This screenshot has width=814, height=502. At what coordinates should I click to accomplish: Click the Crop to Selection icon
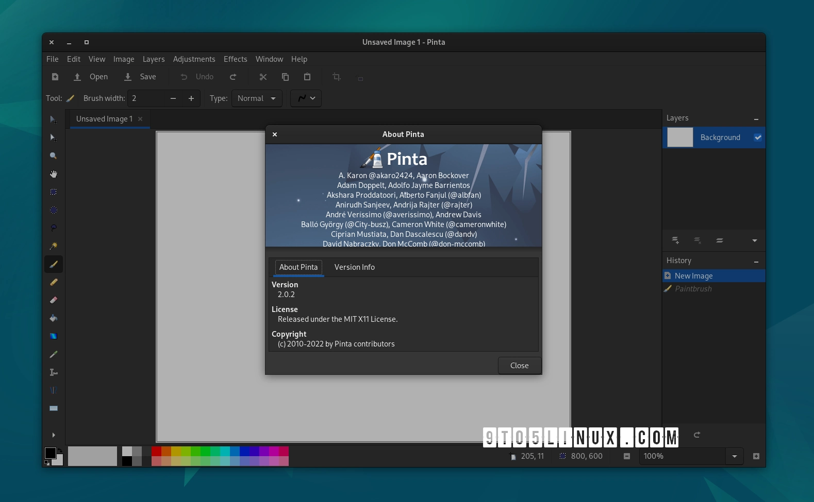(x=337, y=77)
